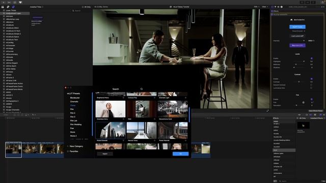Select mLut in the effects category list

(284, 150)
